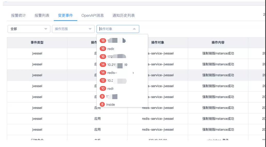Screen dimensions: 266x147
Task: Expand the 操作范围 dropdown
Action: pyautogui.click(x=73, y=29)
